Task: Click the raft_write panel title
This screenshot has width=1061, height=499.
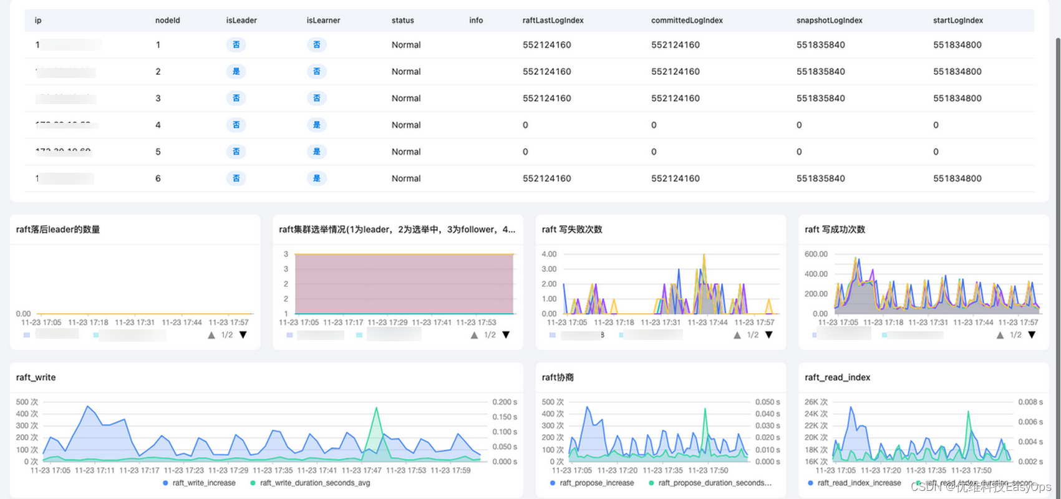Action: [36, 377]
